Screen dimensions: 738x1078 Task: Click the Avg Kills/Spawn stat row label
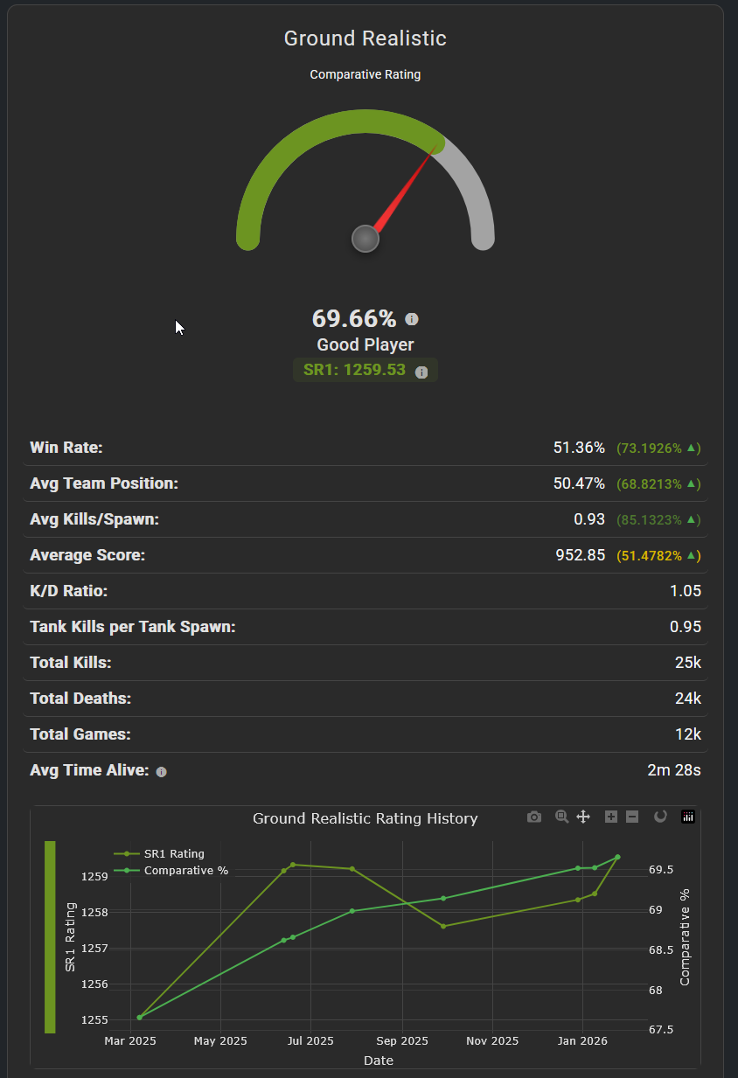(x=94, y=519)
